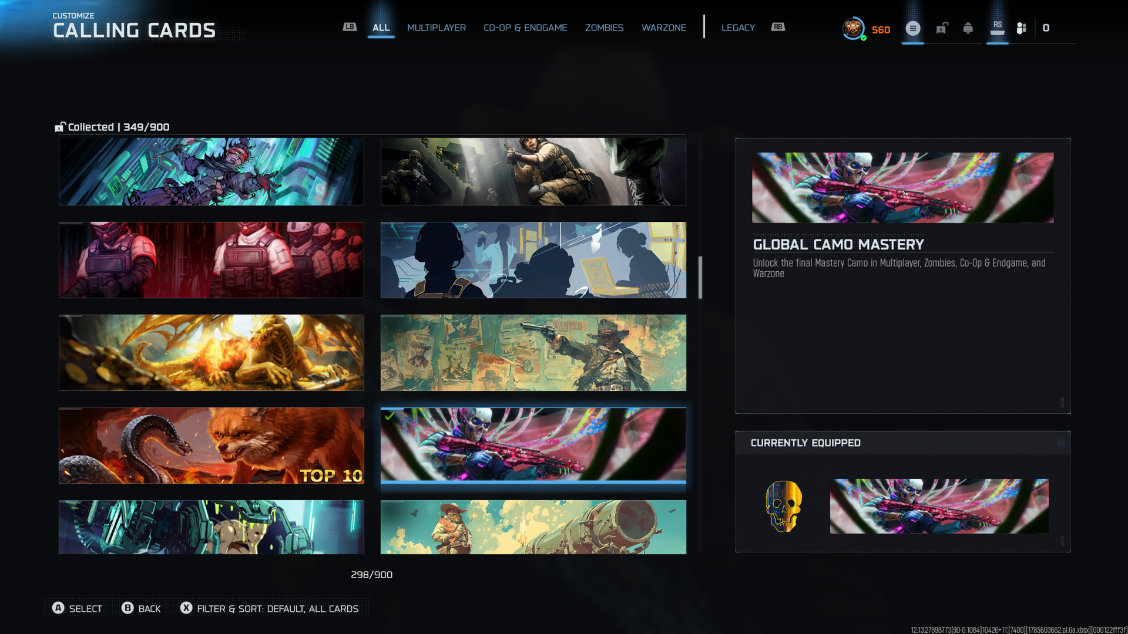The height and width of the screenshot is (634, 1128).
Task: Open the notifications bell icon
Action: point(968,28)
